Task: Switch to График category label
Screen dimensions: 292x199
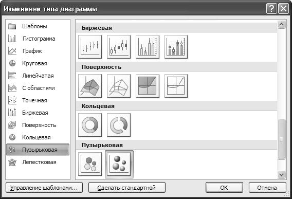Action: coord(32,51)
